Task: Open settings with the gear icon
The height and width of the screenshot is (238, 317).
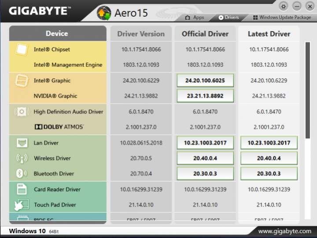Action: click(284, 6)
